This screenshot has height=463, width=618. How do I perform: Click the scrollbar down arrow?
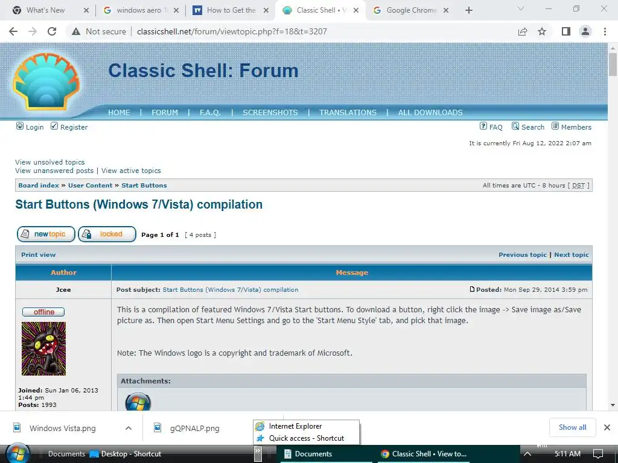coord(613,405)
